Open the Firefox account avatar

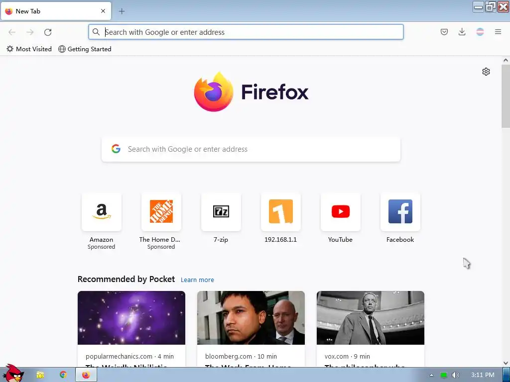pyautogui.click(x=480, y=32)
